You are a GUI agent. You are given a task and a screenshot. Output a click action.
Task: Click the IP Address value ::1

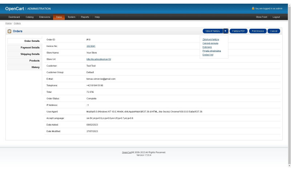pyautogui.click(x=88, y=105)
